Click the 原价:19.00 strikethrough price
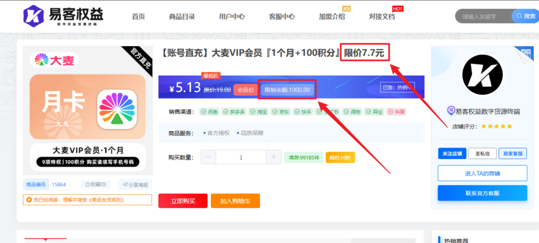539x243 pixels. pyautogui.click(x=217, y=90)
